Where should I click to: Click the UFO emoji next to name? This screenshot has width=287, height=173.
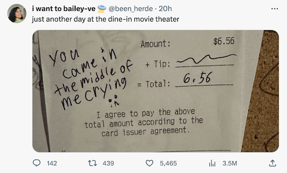(101, 9)
